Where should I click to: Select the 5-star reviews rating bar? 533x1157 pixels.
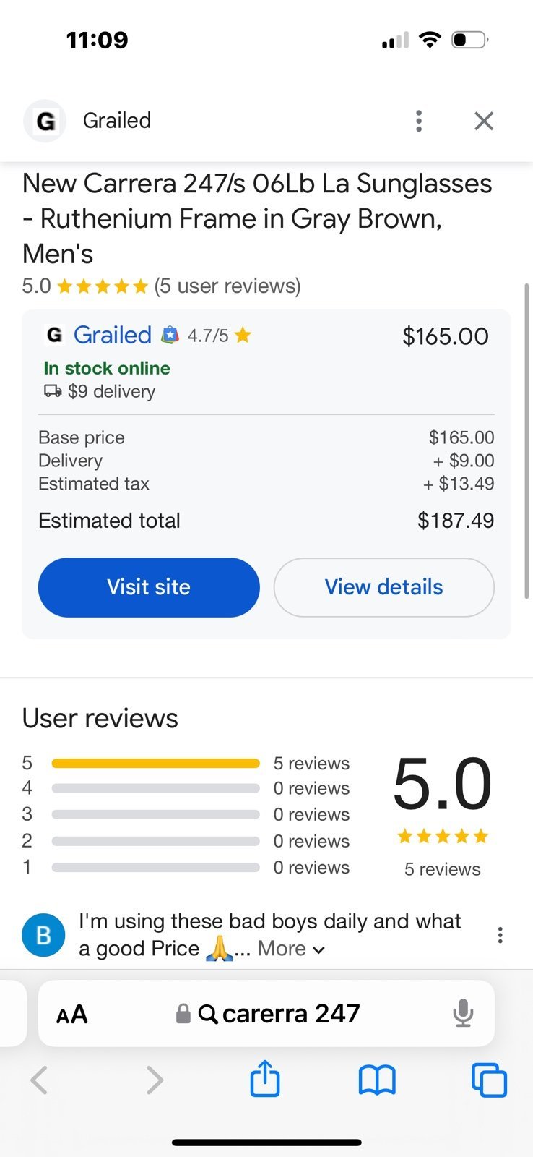tap(155, 763)
